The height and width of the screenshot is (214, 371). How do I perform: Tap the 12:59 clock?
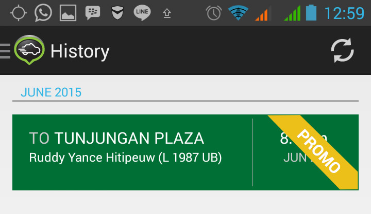[344, 13]
